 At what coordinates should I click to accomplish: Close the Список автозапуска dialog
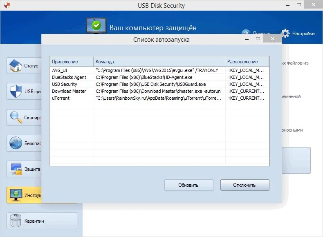pyautogui.click(x=273, y=38)
